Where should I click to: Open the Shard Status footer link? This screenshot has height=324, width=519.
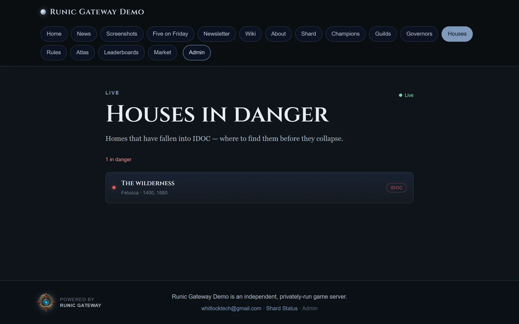coord(282,308)
